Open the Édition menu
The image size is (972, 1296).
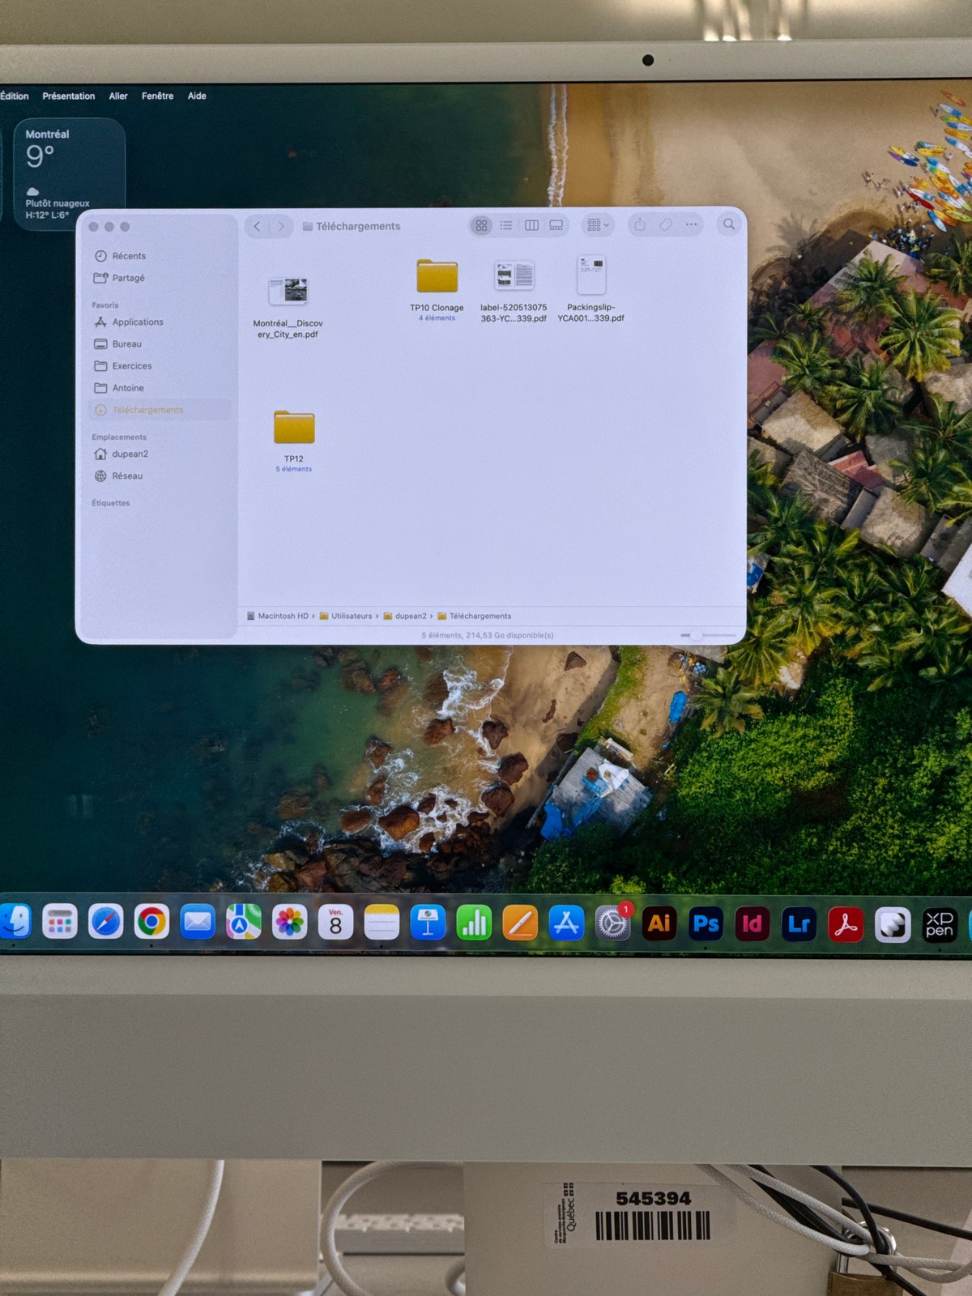(x=15, y=96)
